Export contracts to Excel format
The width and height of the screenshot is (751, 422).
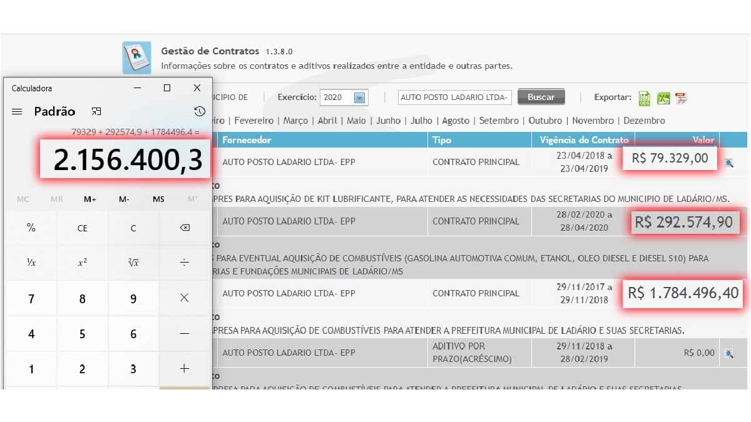[x=662, y=98]
